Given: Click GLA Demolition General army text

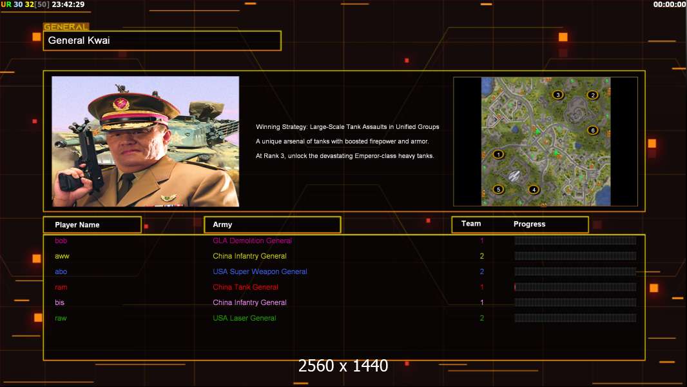Looking at the screenshot, I should (x=253, y=241).
